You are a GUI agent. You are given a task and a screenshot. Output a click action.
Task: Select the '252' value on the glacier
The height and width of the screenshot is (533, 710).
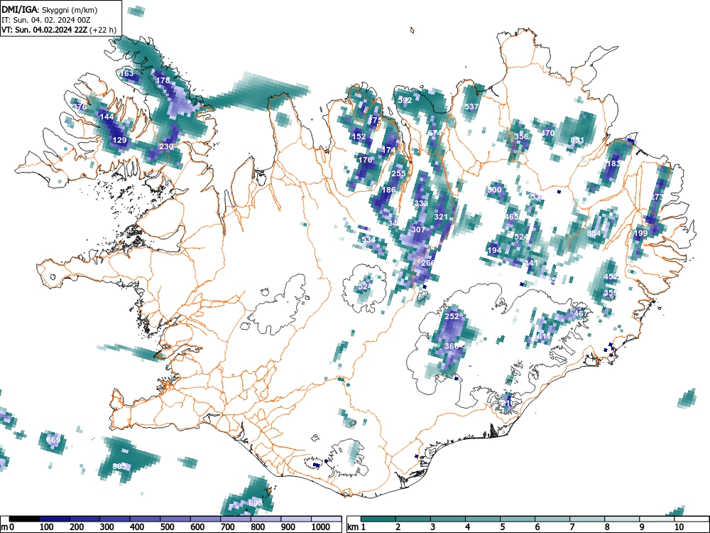coord(452,316)
